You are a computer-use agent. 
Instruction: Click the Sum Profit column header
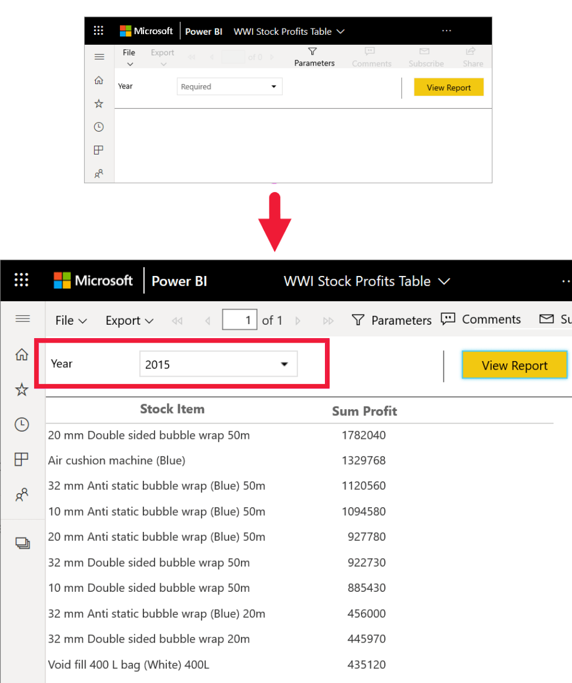coord(364,411)
